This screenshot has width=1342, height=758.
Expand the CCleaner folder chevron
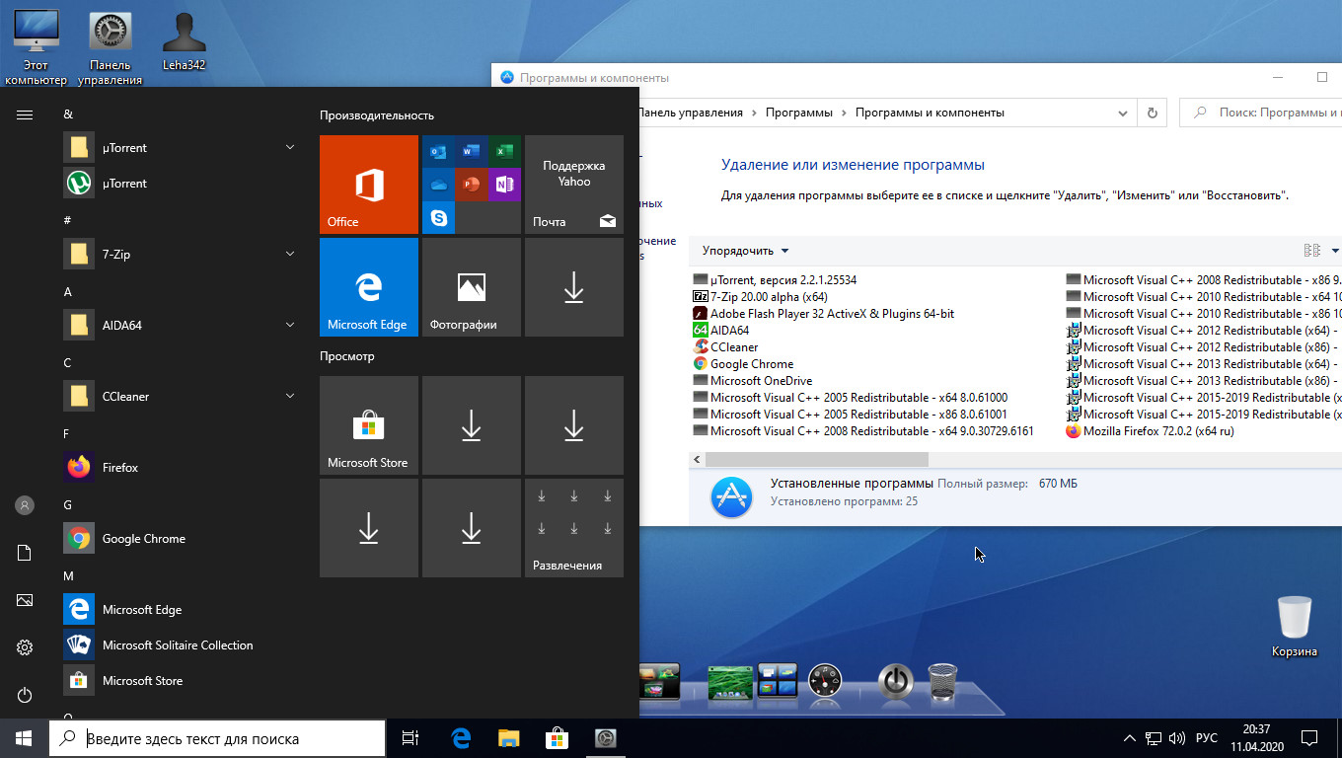pos(290,396)
